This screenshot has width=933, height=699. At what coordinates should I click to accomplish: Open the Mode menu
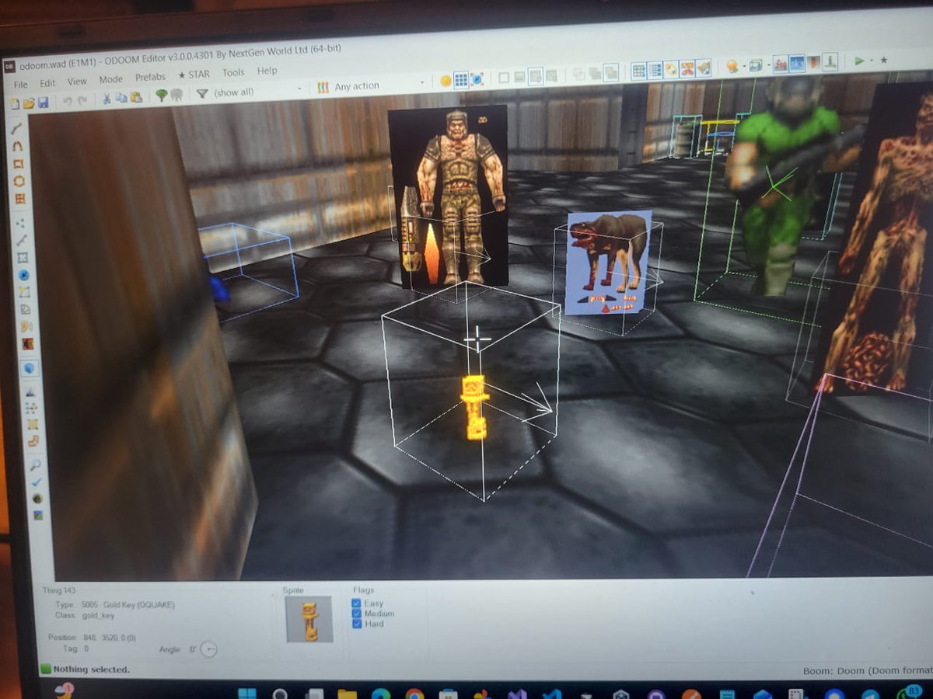tap(110, 78)
